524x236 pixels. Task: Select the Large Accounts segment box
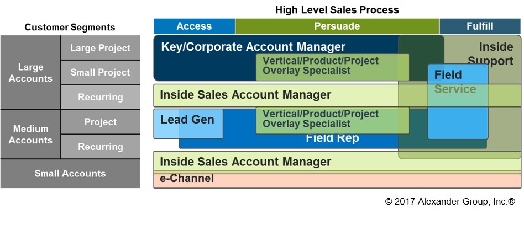pos(30,72)
